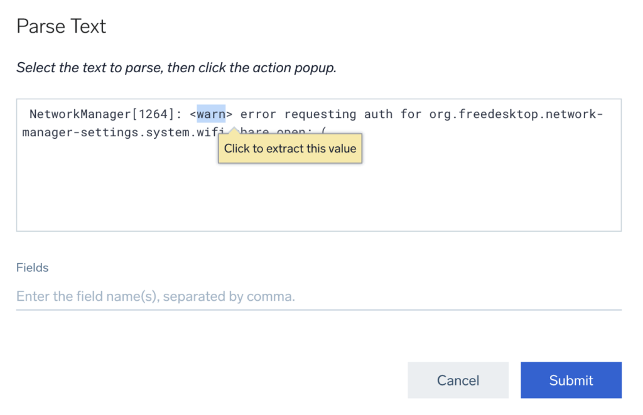Select the 'manager-settings.system.wifi' text segment
The image size is (643, 415).
pos(123,132)
